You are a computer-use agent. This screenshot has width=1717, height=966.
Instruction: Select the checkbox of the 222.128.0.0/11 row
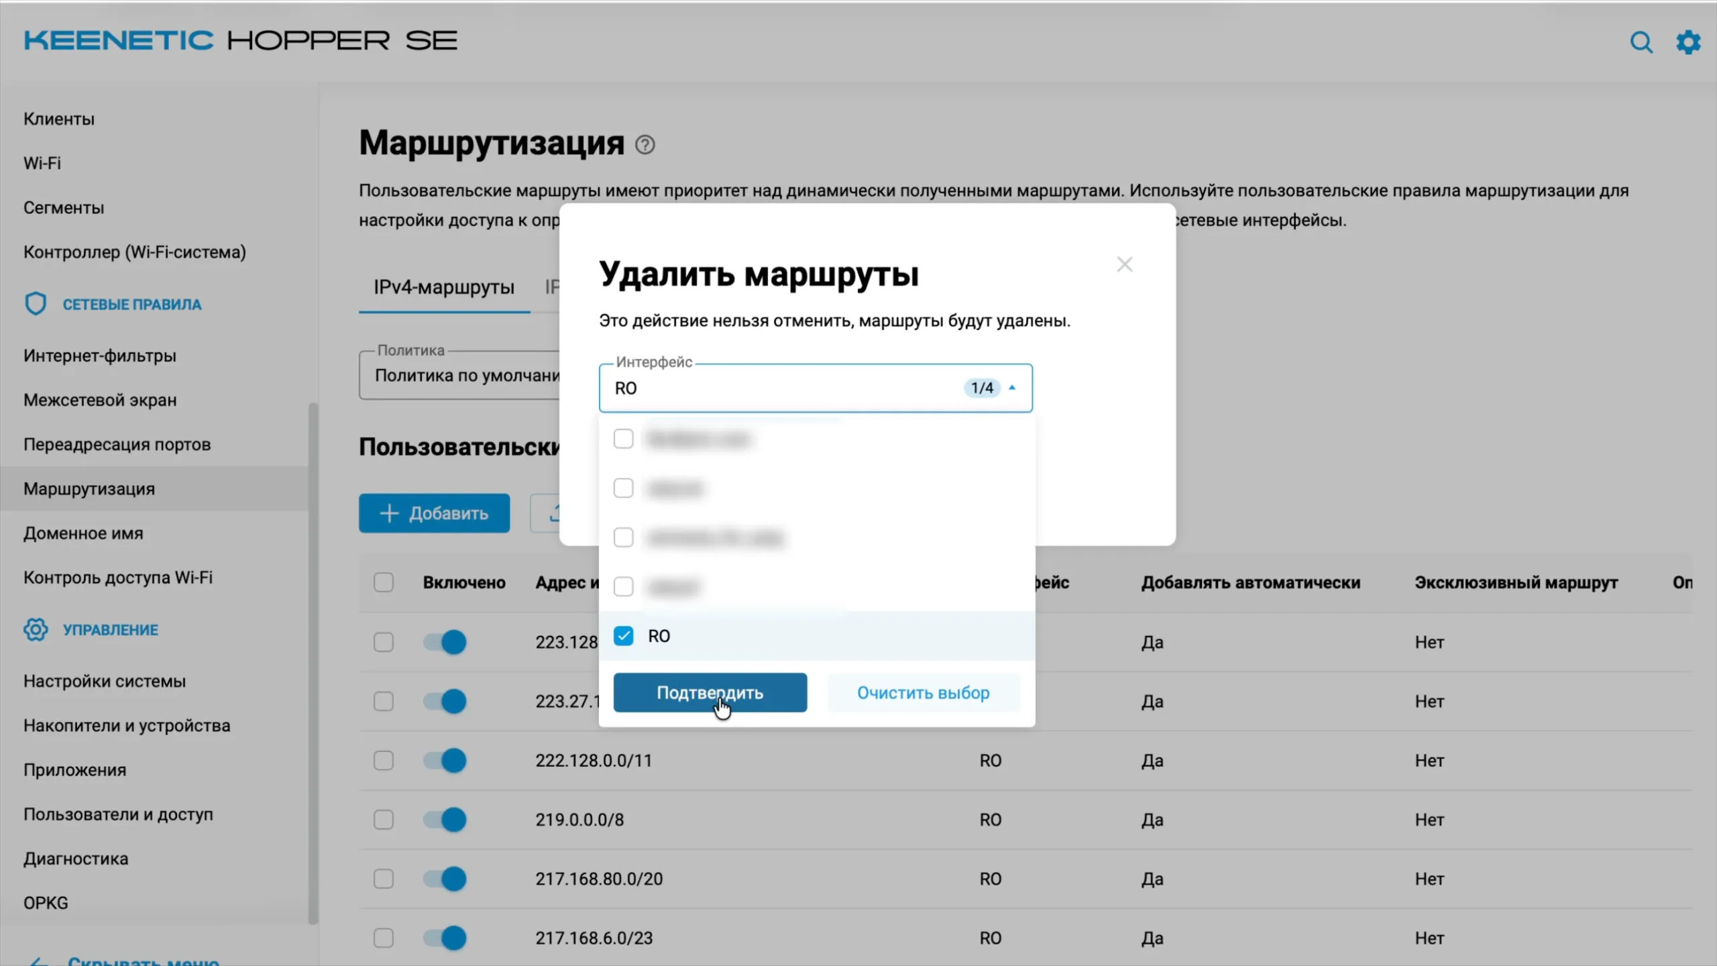[x=384, y=761]
